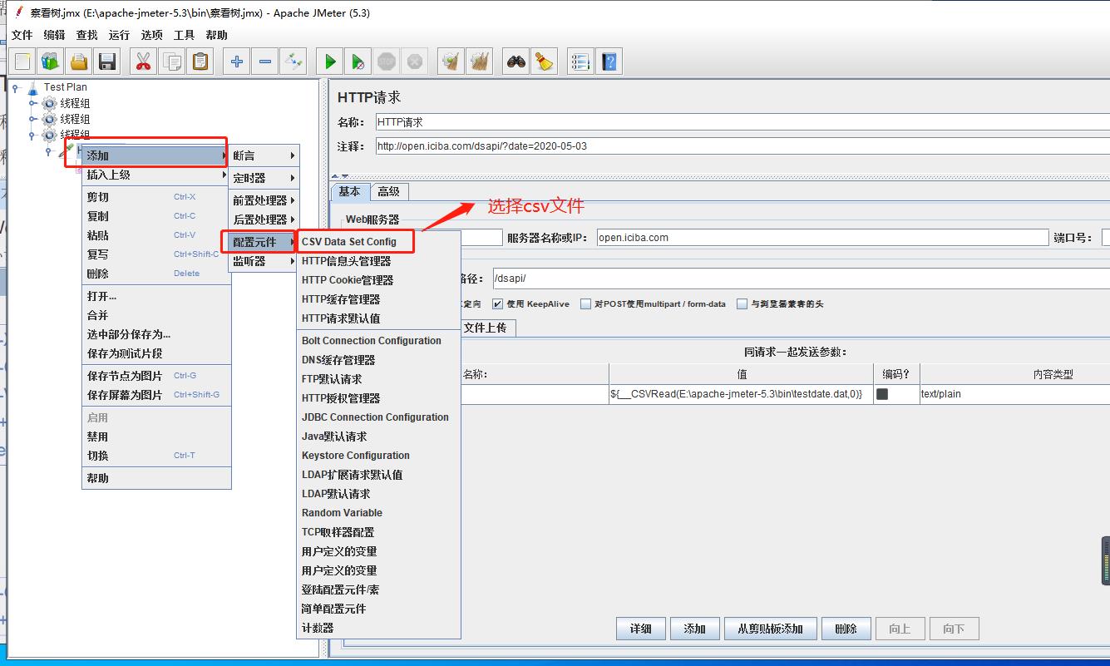
Task: Collapse the Test Plan tree node
Action: coord(15,87)
